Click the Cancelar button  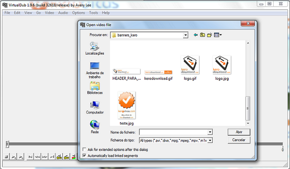[x=239, y=140]
